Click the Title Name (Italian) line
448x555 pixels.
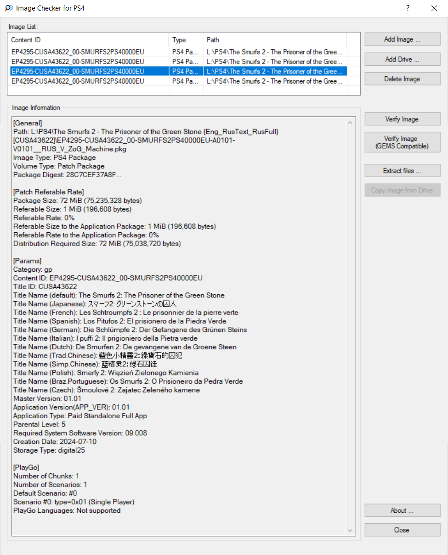coord(105,338)
